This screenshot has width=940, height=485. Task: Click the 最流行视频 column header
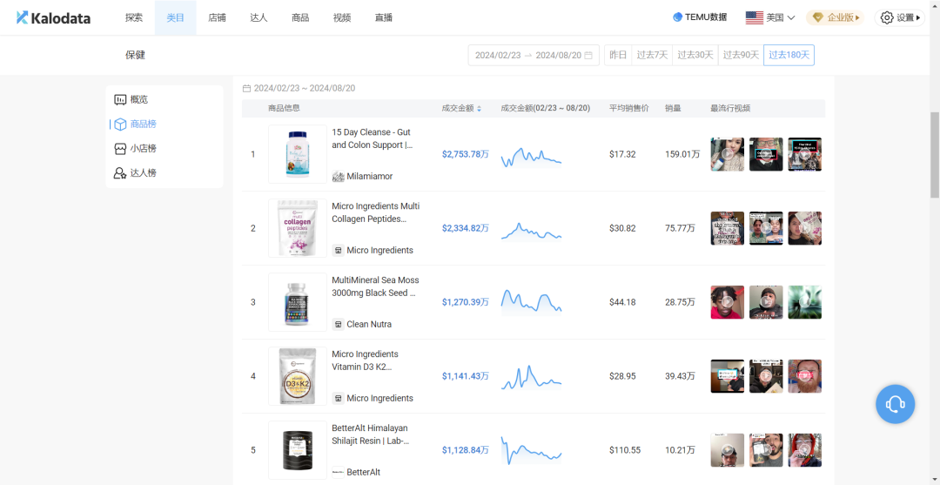[730, 109]
